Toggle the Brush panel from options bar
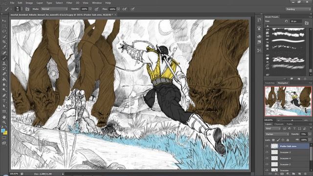The width and height of the screenshot is (313, 176). [x=27, y=9]
